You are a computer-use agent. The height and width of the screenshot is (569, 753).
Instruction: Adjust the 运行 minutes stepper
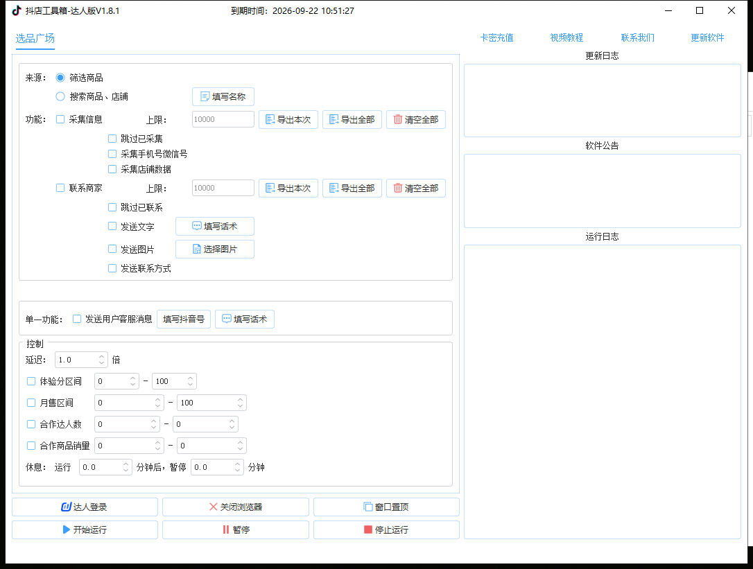point(125,467)
